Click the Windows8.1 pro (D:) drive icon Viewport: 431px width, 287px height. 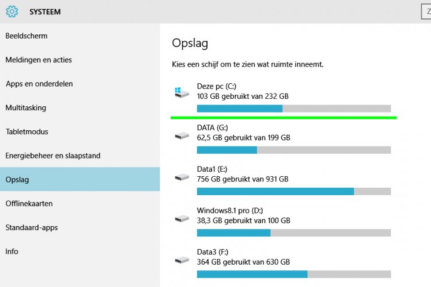point(182,218)
